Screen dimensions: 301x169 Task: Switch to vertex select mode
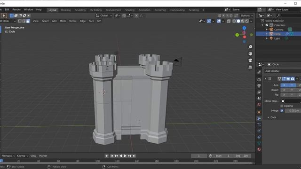click(x=19, y=21)
